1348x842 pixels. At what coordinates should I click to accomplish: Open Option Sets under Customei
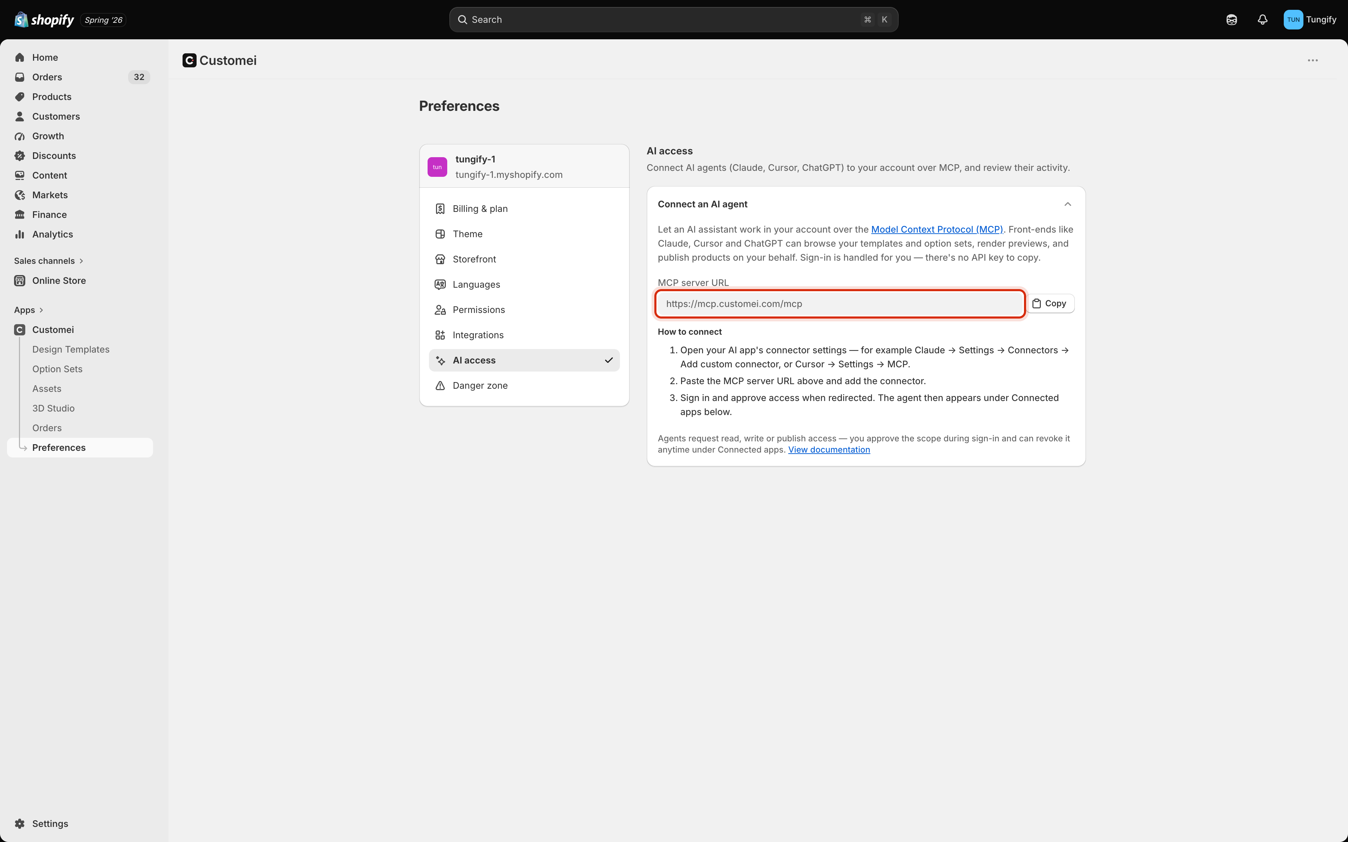pyautogui.click(x=57, y=369)
